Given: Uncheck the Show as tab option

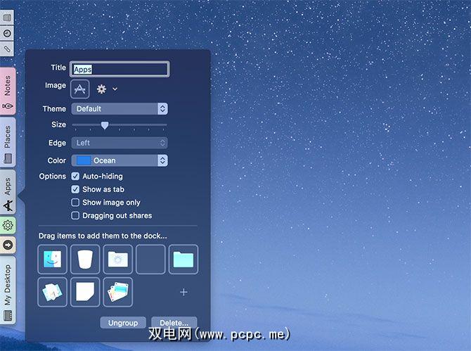Looking at the screenshot, I should click(x=75, y=189).
